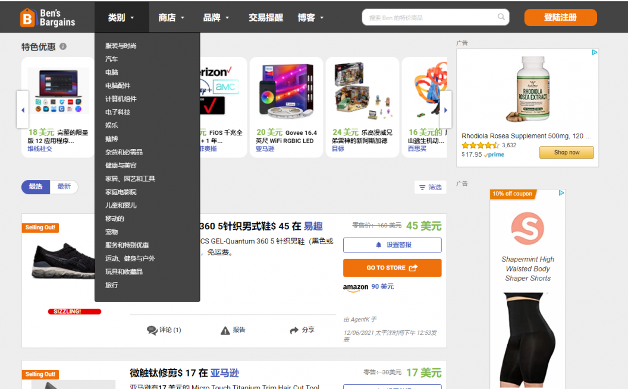Choose 儿童和婴儿 category
The height and width of the screenshot is (389, 628).
[121, 205]
